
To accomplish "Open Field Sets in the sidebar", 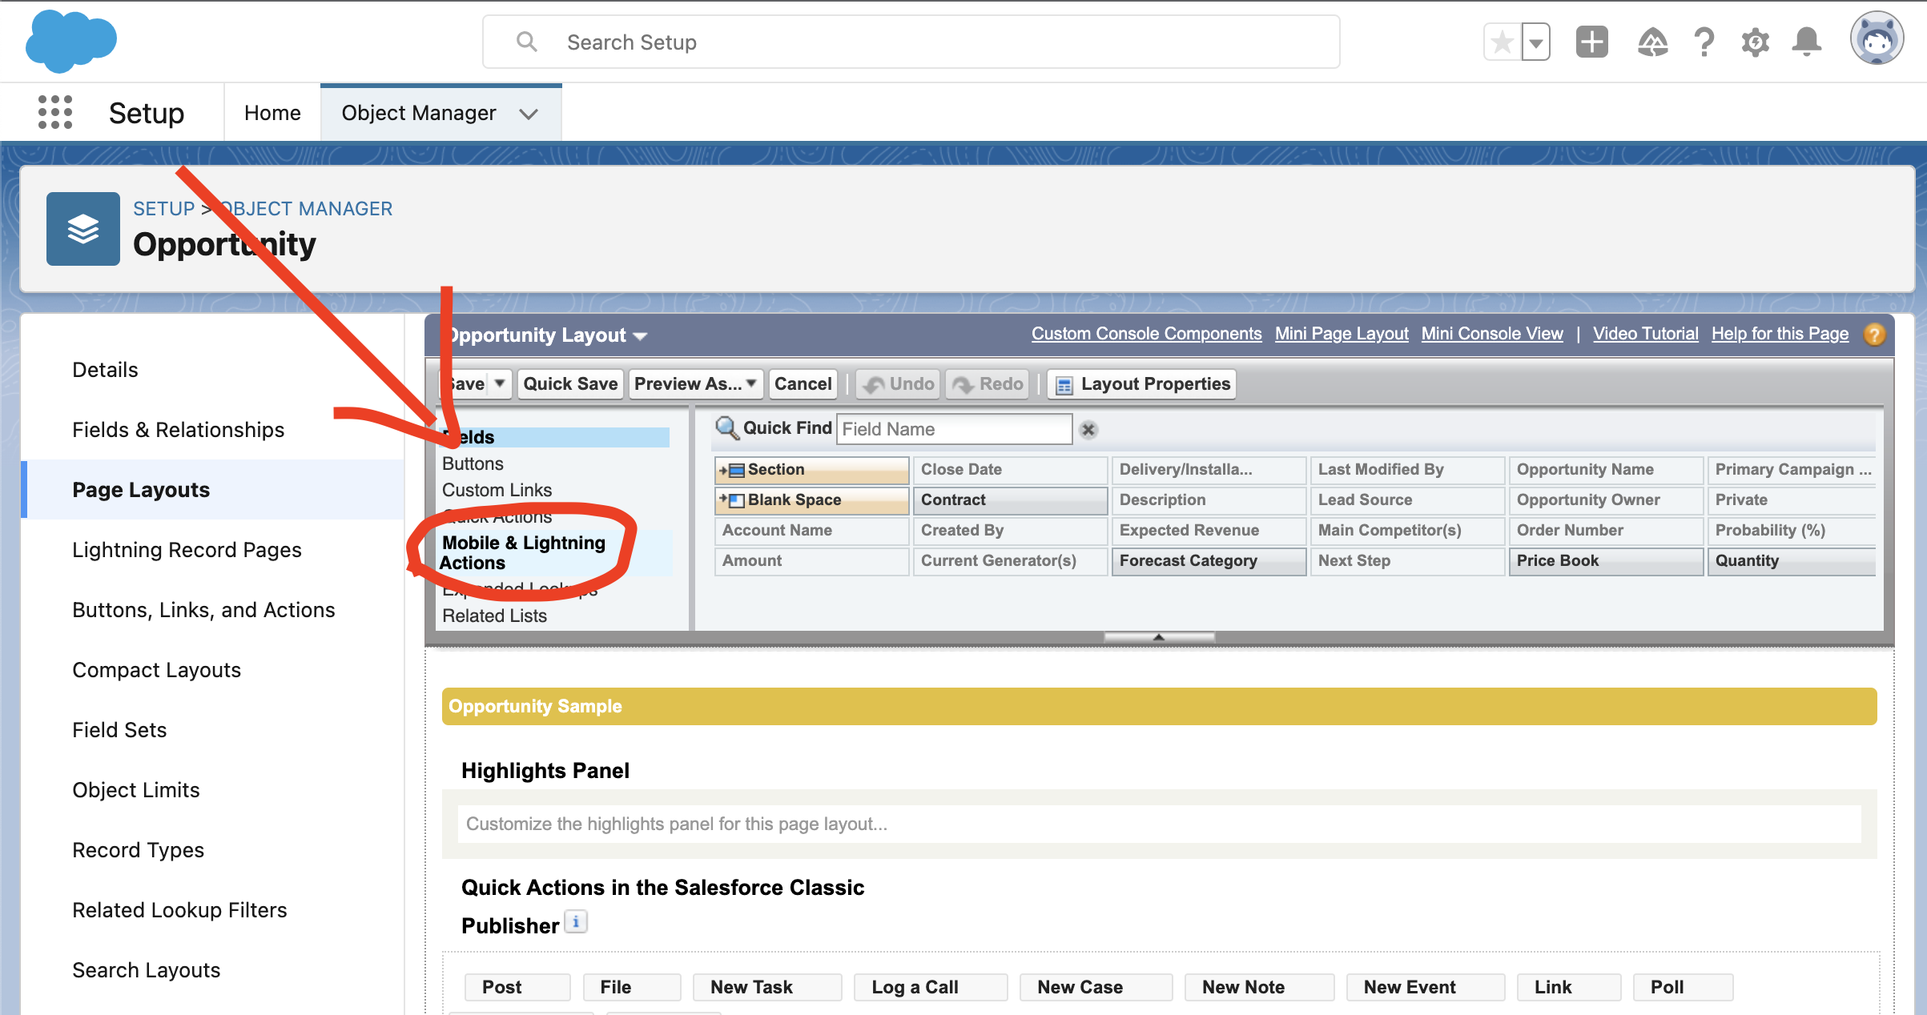I will pos(119,730).
